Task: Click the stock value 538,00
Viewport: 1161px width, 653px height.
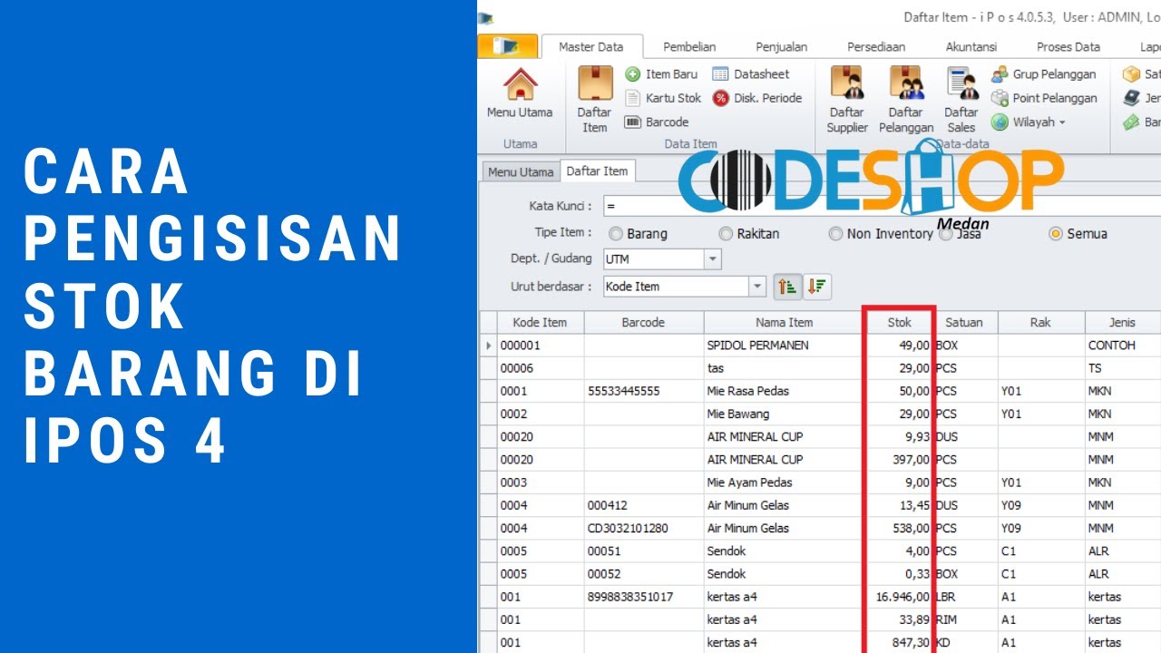Action: point(911,528)
